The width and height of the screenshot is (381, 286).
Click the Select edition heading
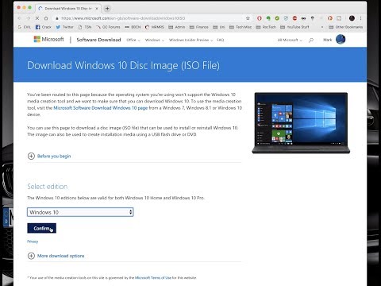48,187
